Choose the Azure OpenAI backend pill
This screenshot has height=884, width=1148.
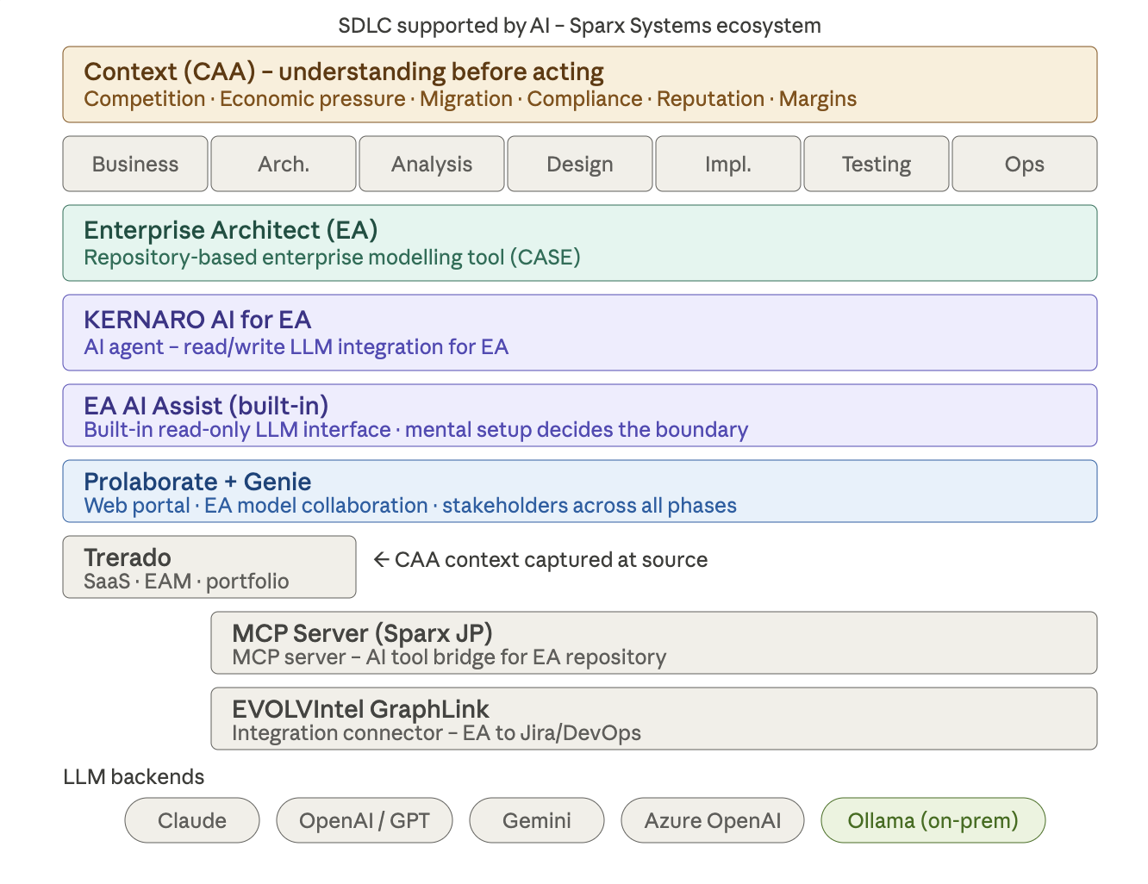[713, 820]
